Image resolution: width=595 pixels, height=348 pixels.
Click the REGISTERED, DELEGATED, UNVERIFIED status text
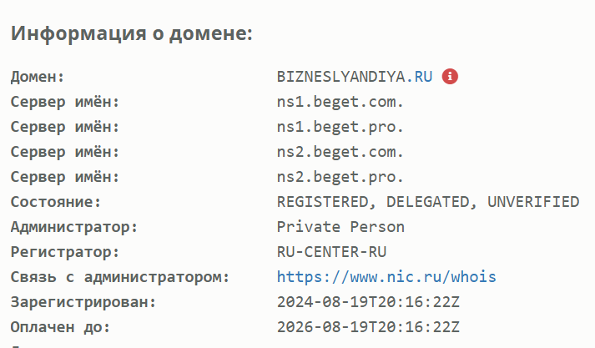coord(428,202)
